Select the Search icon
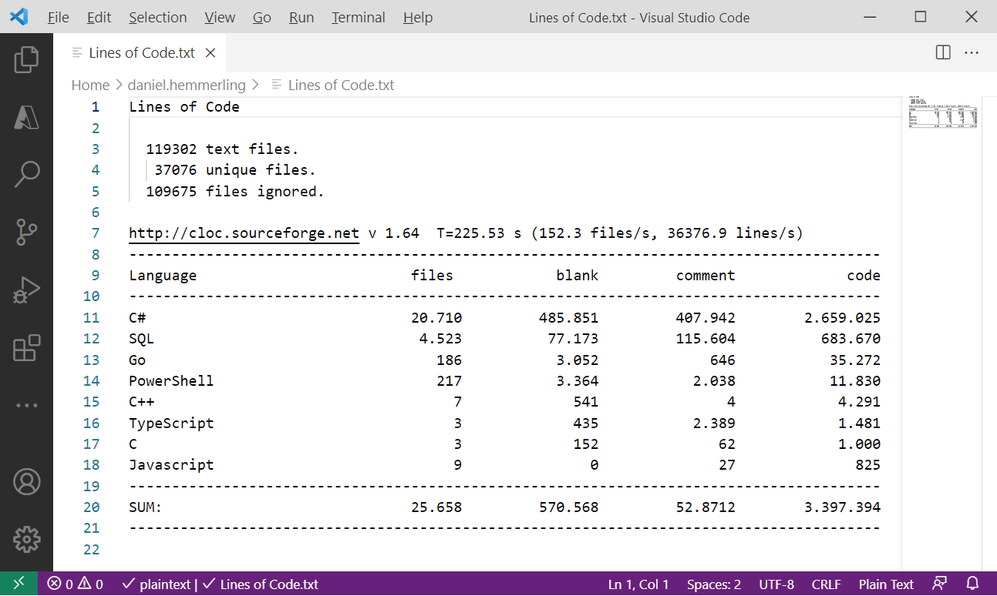 coord(27,174)
